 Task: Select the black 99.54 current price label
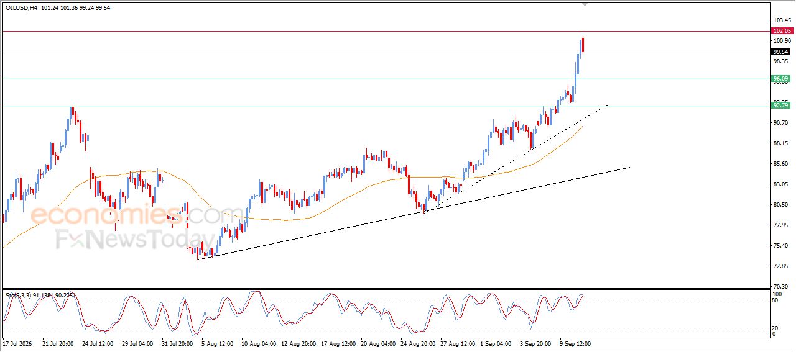(x=780, y=52)
